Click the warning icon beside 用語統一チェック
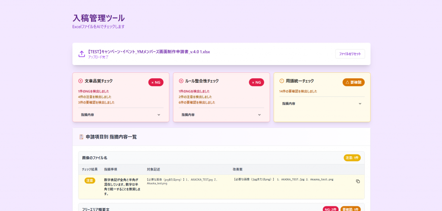 281,81
